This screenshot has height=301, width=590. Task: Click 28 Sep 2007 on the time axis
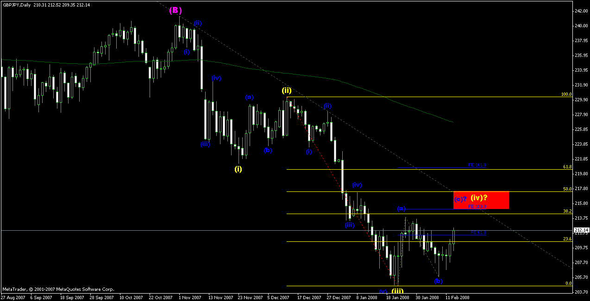[x=102, y=298]
